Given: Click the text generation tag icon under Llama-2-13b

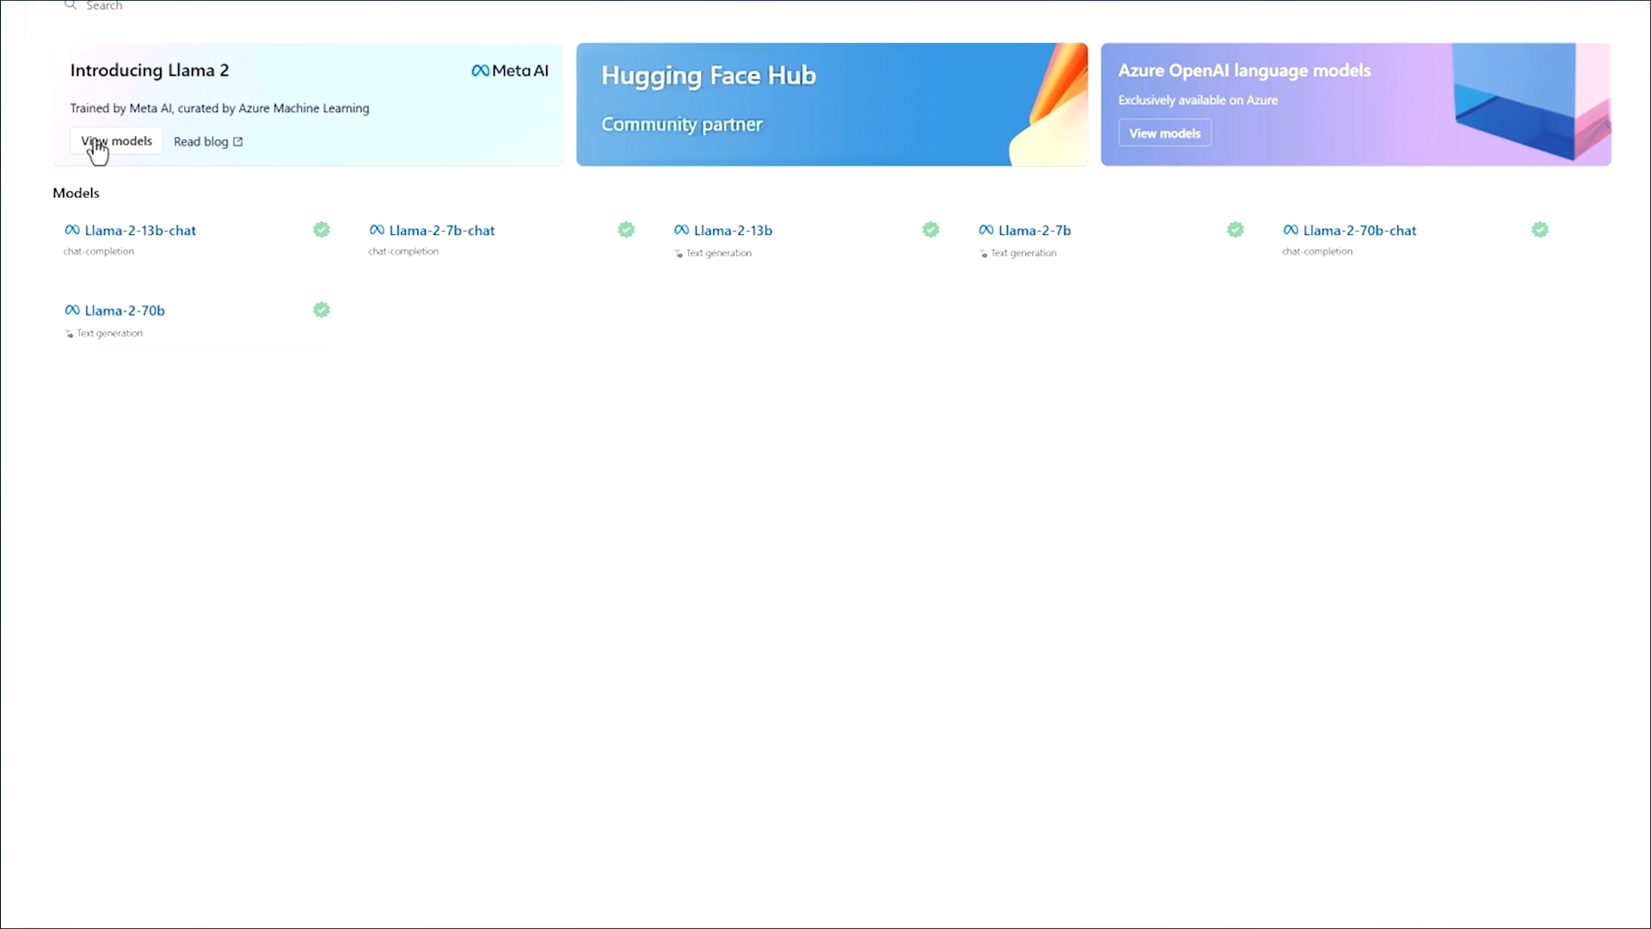Looking at the screenshot, I should coord(678,254).
